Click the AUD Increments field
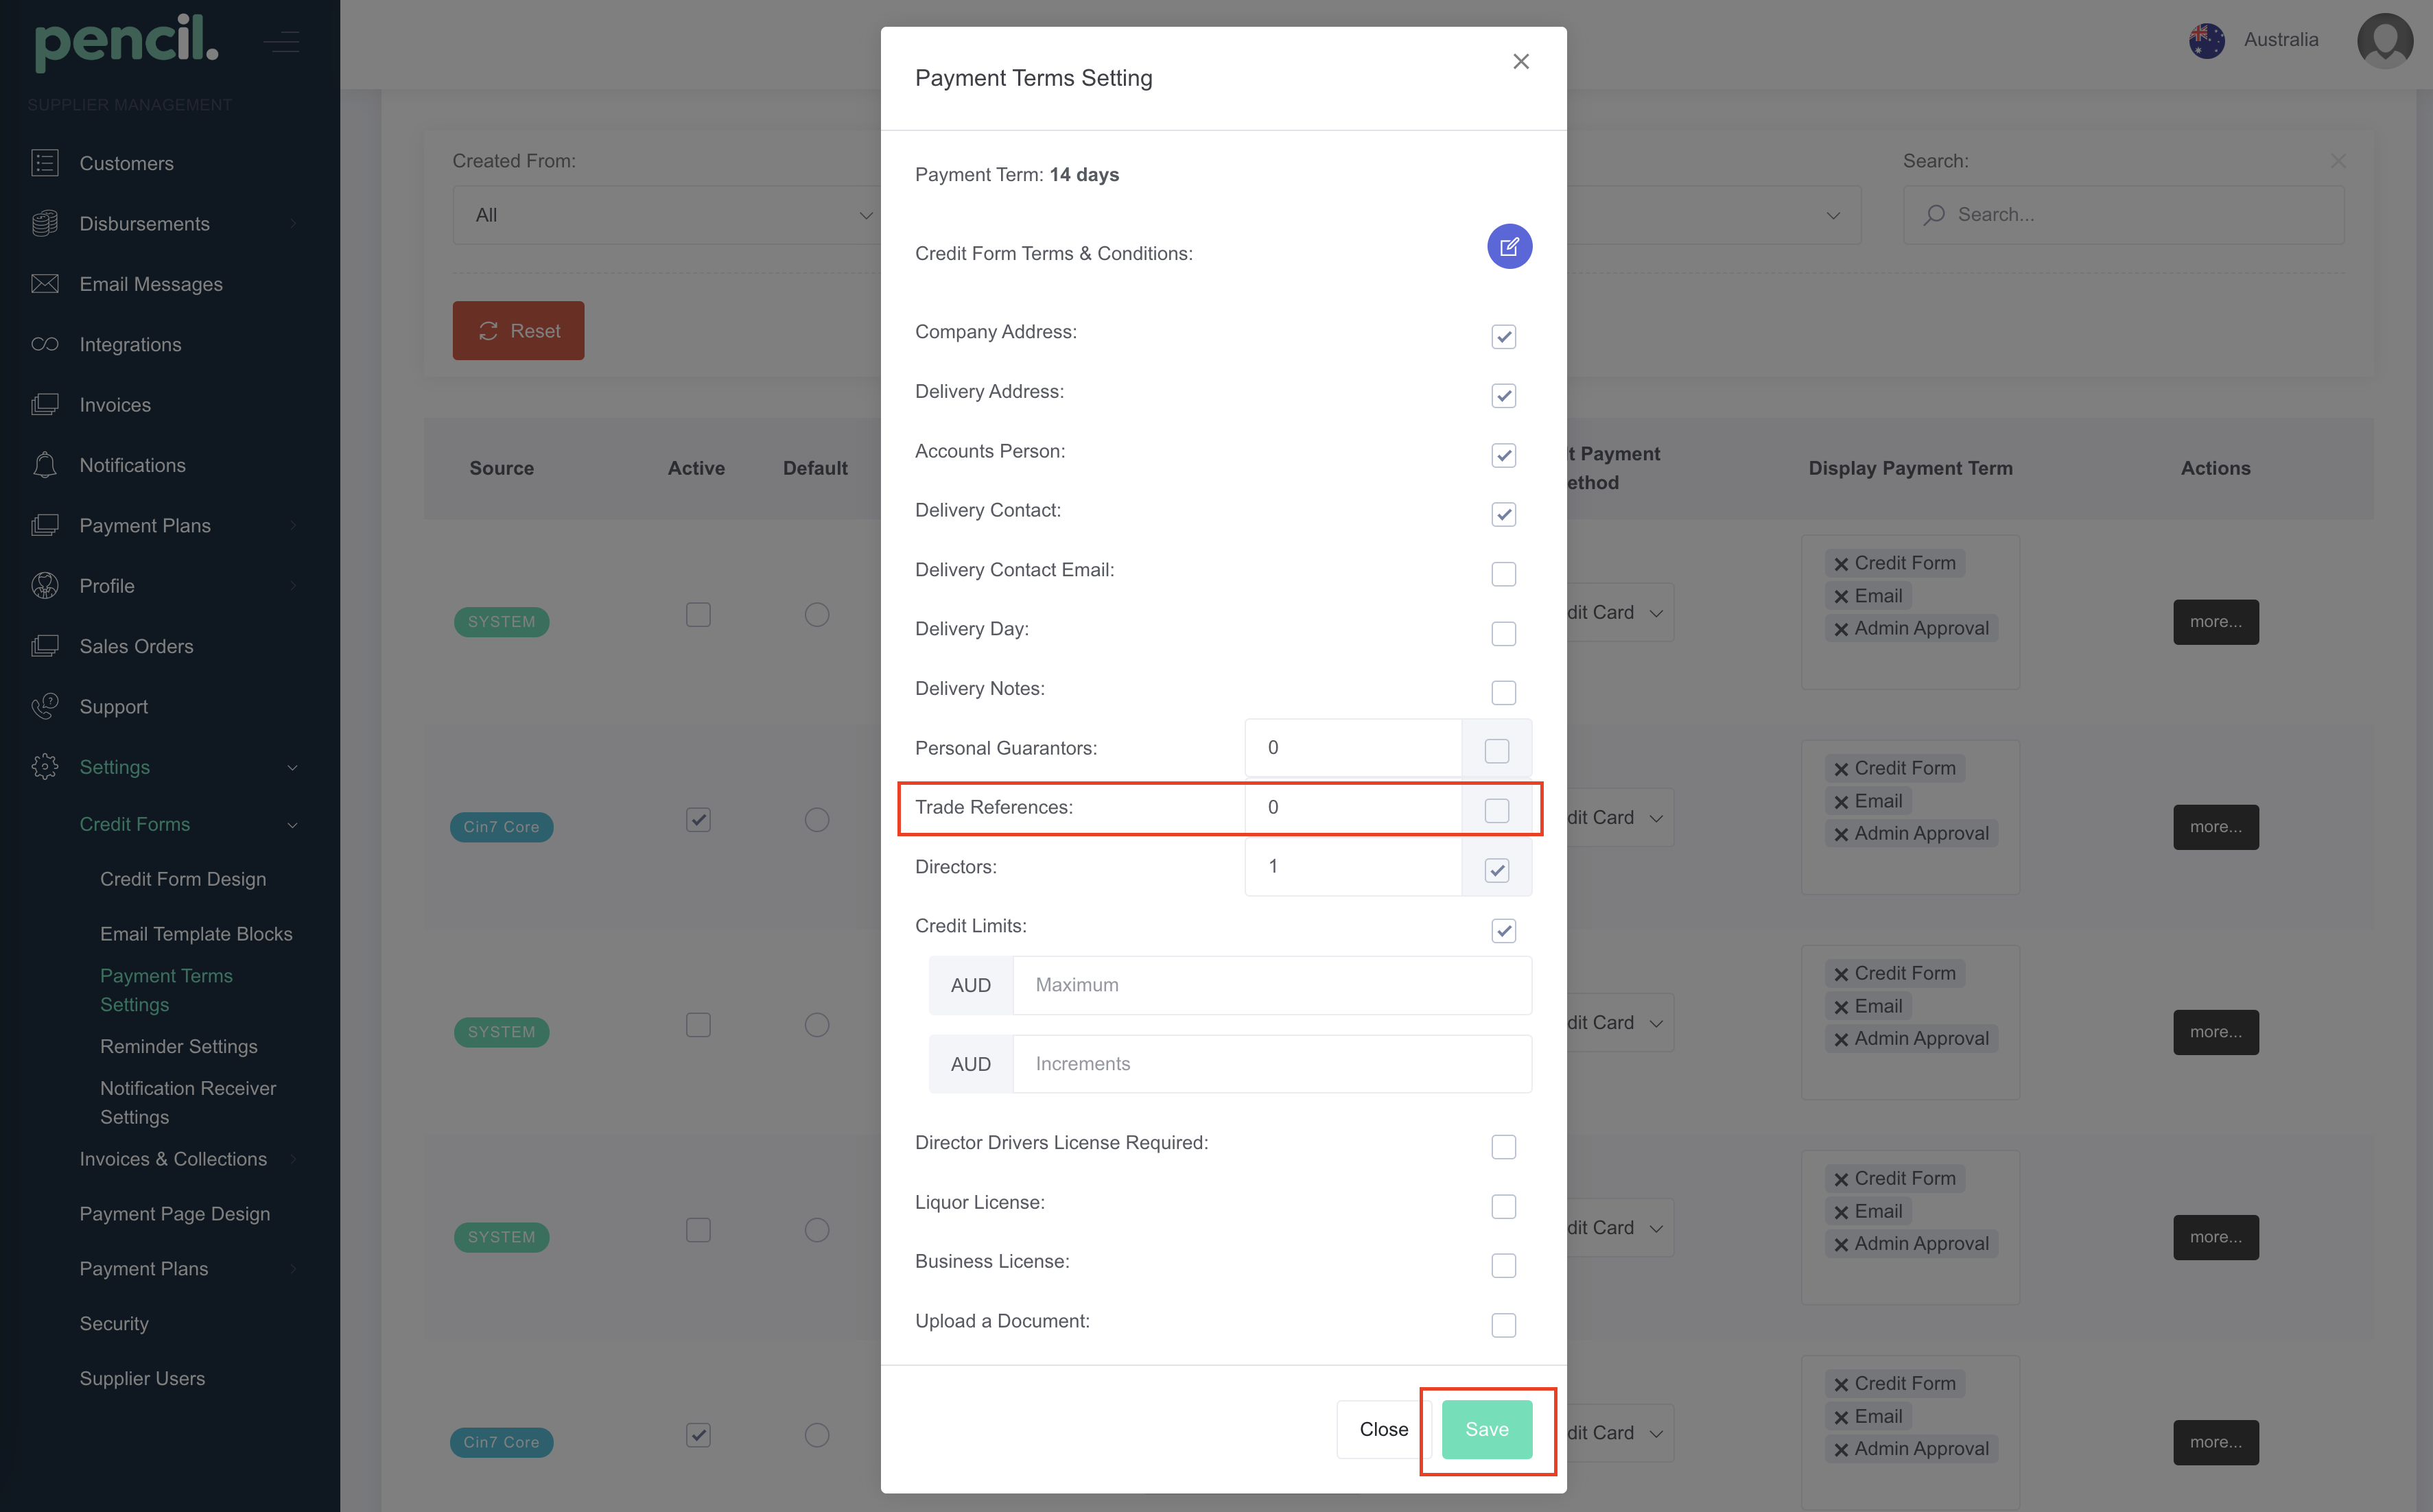This screenshot has height=1512, width=2433. pyautogui.click(x=1272, y=1065)
